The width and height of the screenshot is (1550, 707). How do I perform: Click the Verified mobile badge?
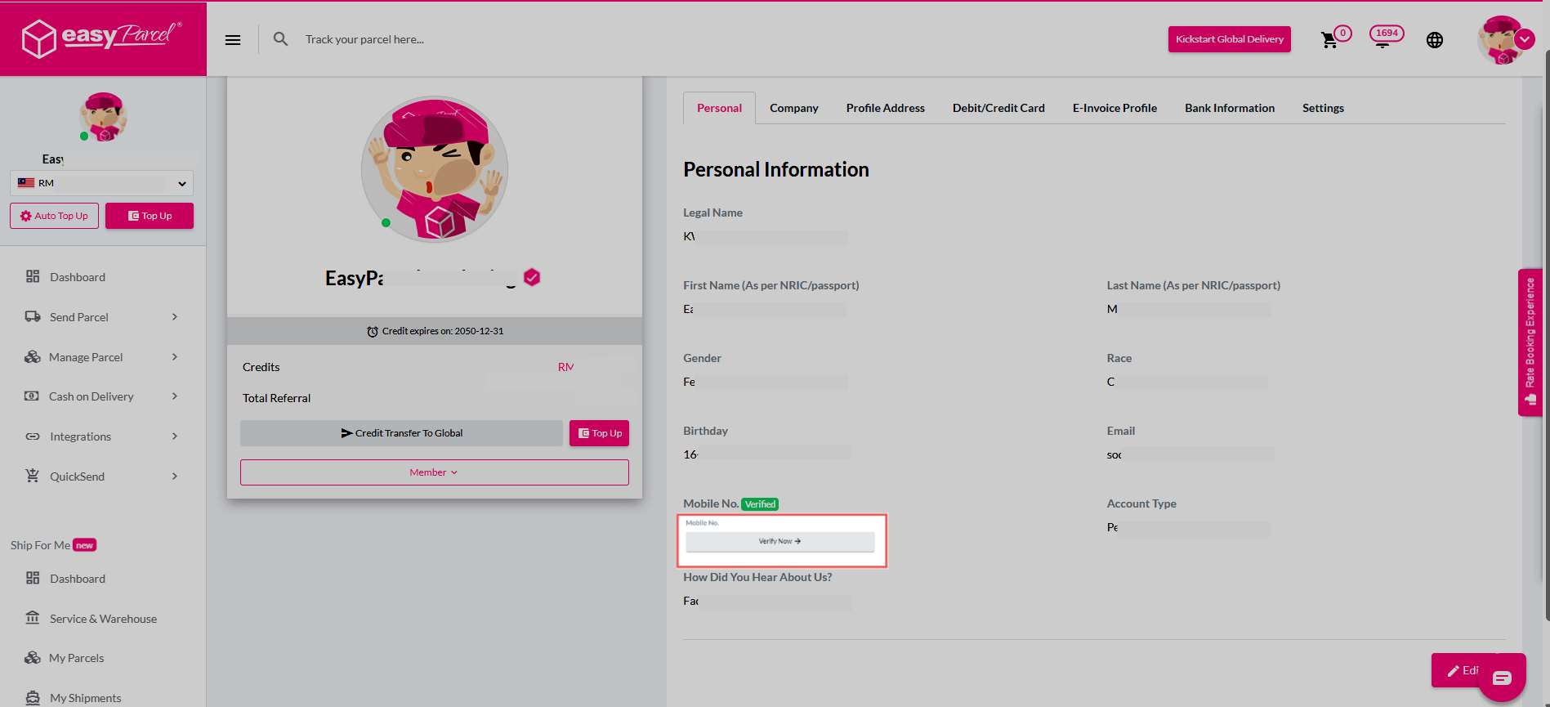760,504
